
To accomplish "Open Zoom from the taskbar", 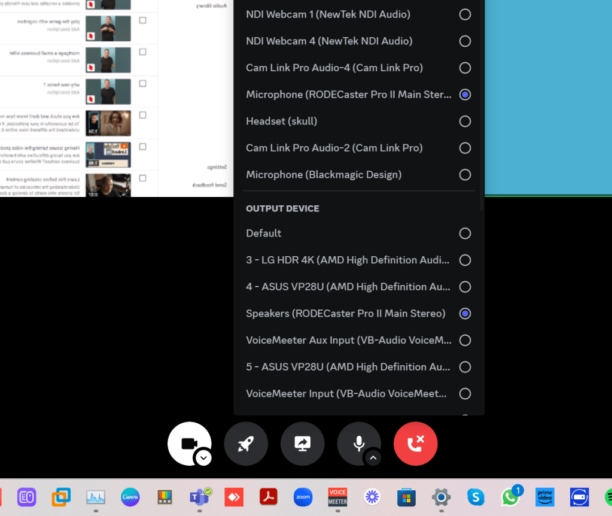I will pos(303,497).
